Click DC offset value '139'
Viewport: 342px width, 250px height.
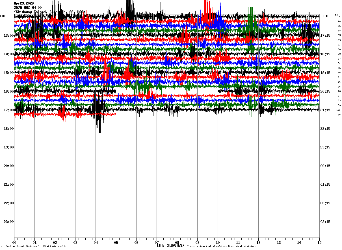pyautogui.click(x=338, y=40)
